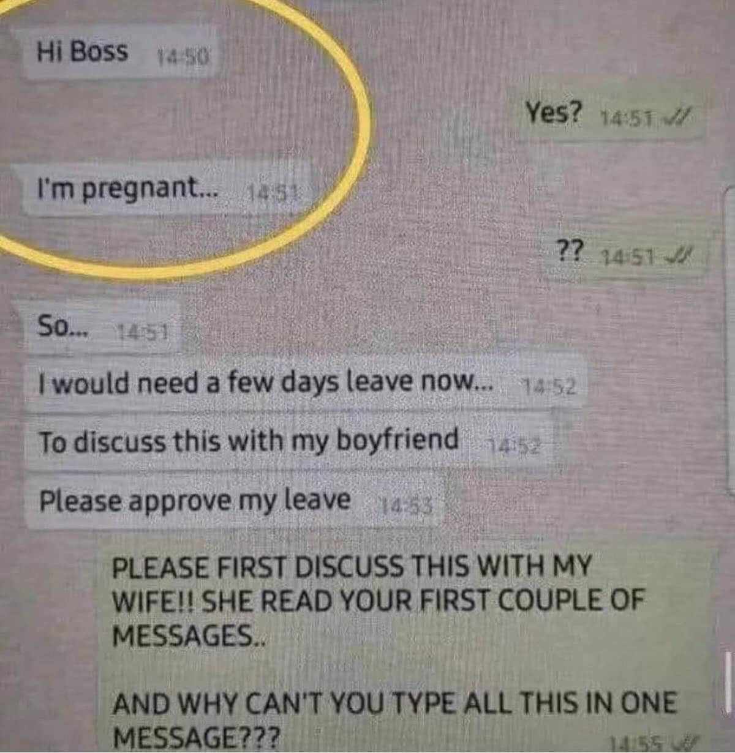Image resolution: width=735 pixels, height=753 pixels.
Task: Click the 14:52 timestamp after 'boyfriend'
Action: point(514,446)
